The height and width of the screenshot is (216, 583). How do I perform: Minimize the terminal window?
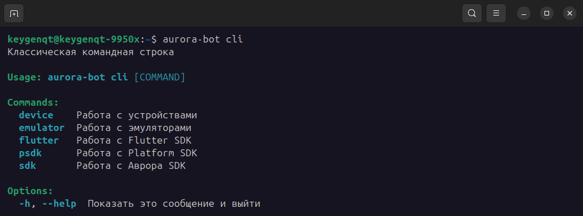click(x=524, y=13)
